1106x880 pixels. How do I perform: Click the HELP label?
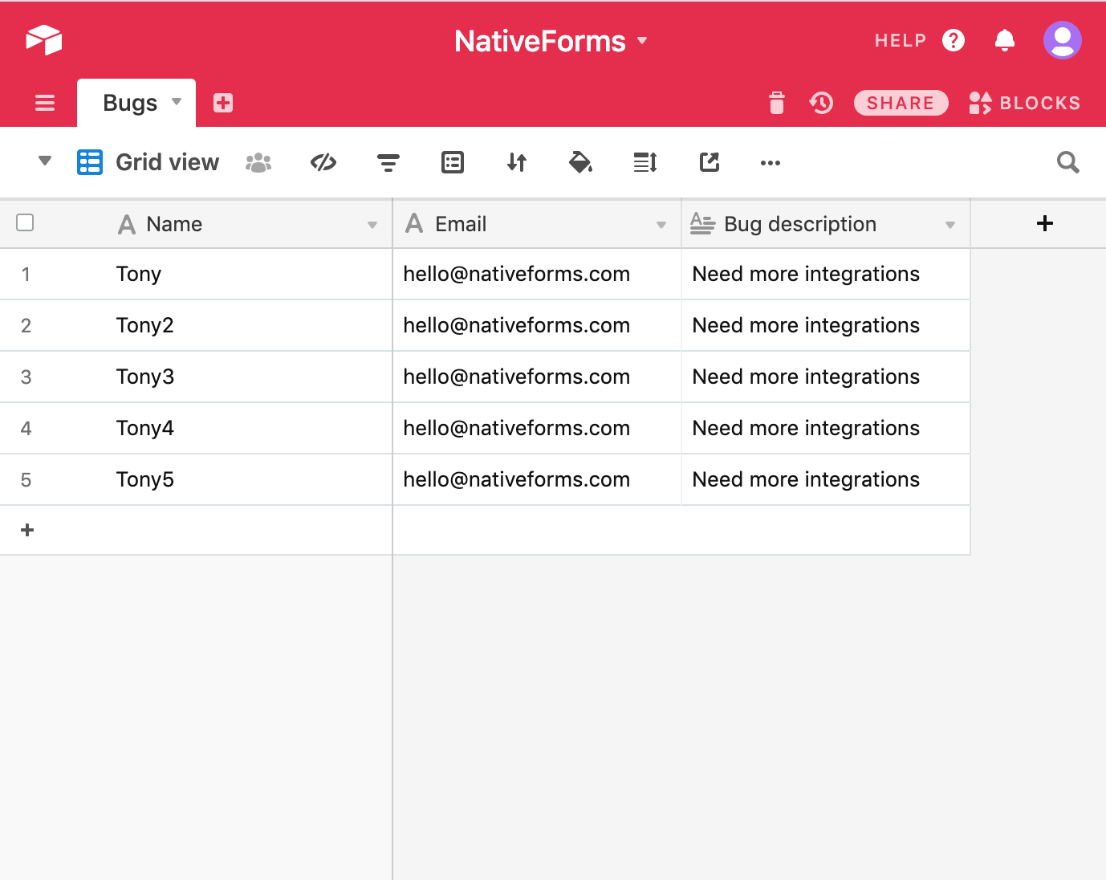901,40
